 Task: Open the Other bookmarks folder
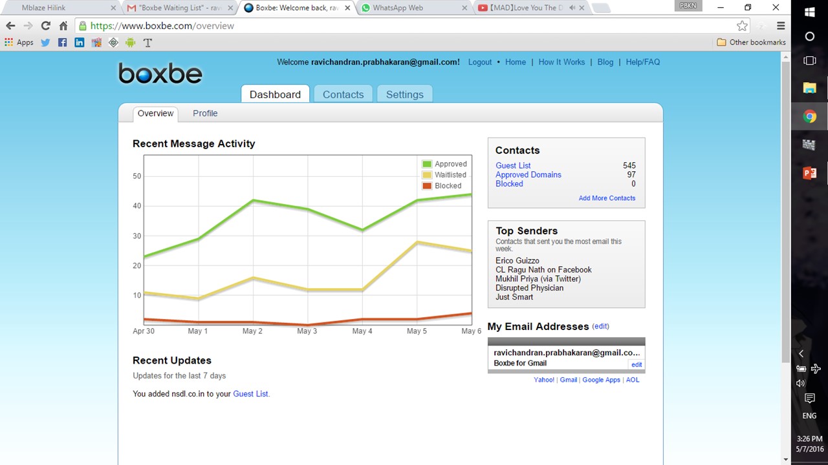751,43
